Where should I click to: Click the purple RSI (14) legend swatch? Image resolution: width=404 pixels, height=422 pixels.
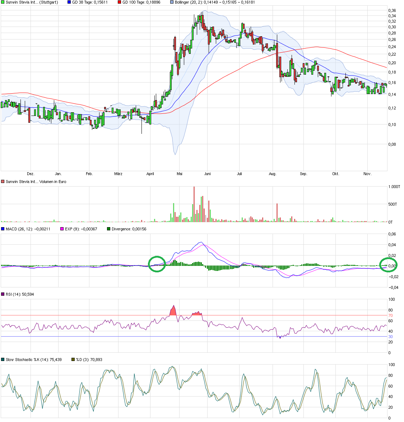click(x=3, y=294)
